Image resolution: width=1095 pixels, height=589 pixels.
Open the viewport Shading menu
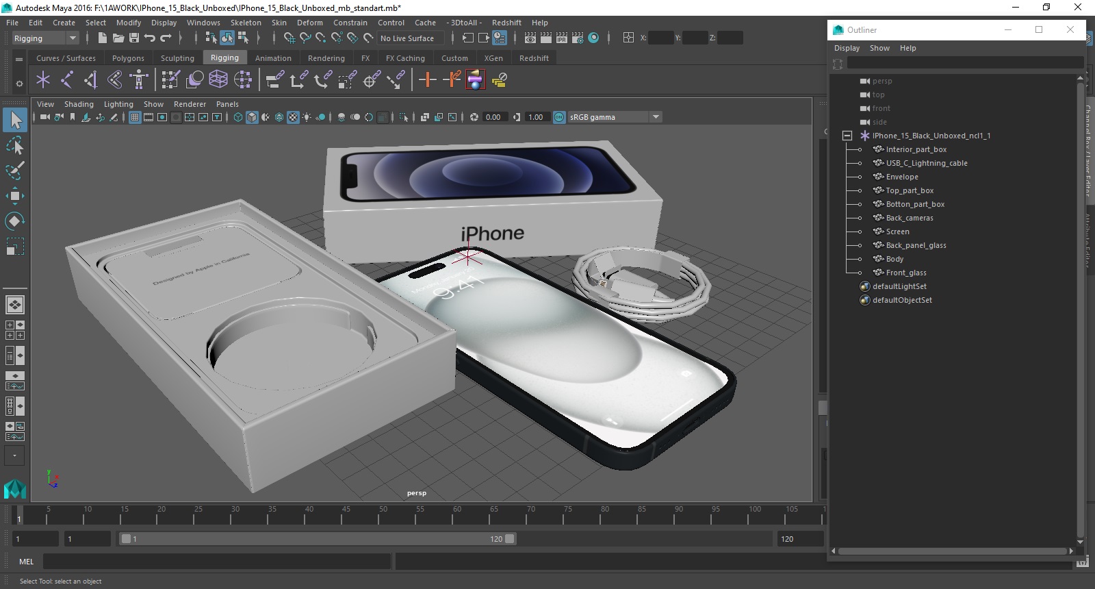coord(79,104)
